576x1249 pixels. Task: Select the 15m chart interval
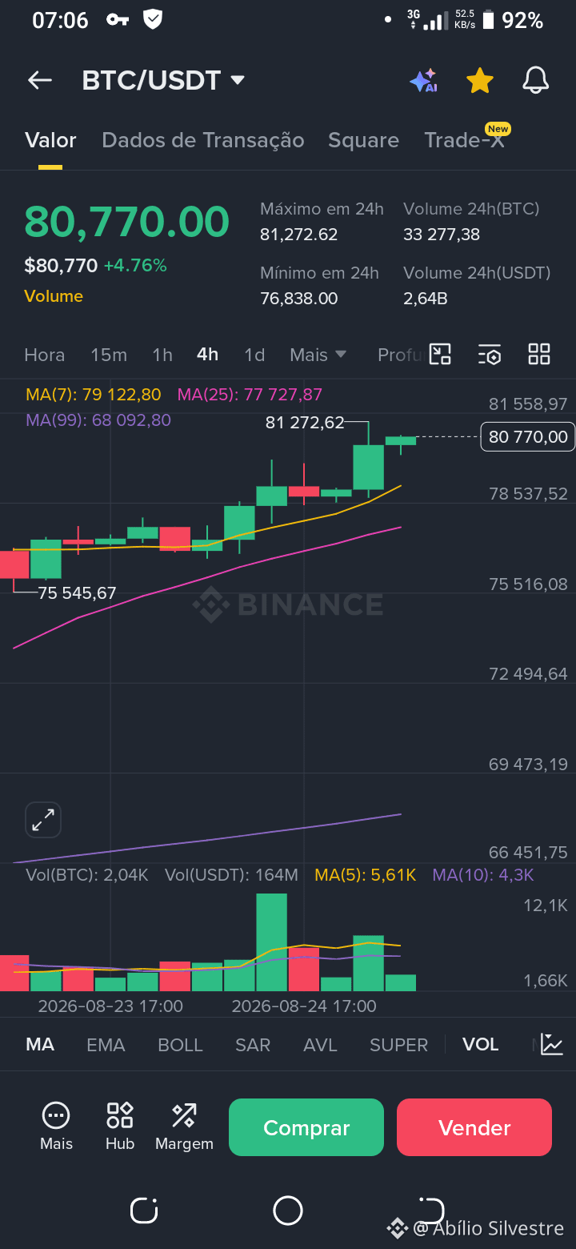(109, 355)
